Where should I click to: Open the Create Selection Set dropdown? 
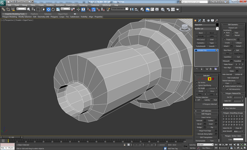120,9
